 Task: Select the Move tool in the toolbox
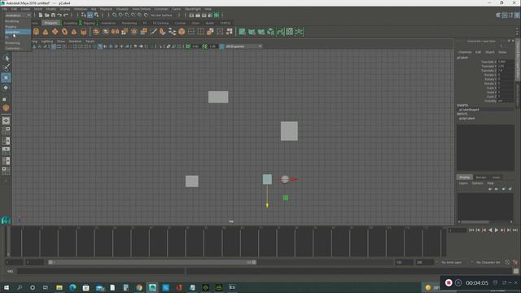point(6,77)
